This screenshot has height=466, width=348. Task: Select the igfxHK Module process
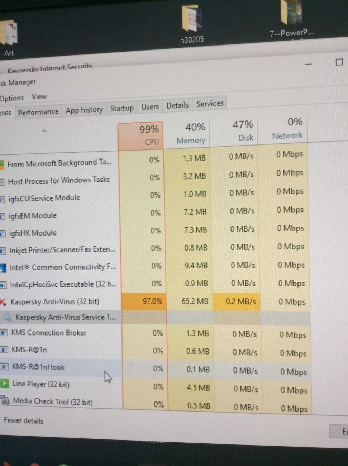pos(33,233)
